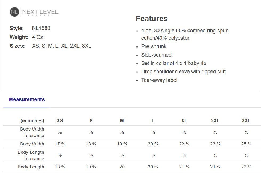Image resolution: width=261 pixels, height=174 pixels.
Task: Click the Next Level Apparel wordmark
Action: pyautogui.click(x=40, y=12)
